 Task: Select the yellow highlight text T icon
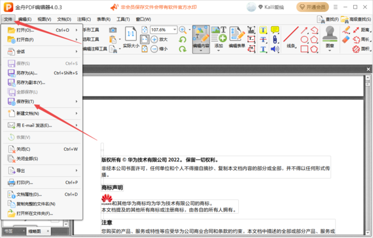pos(263,30)
